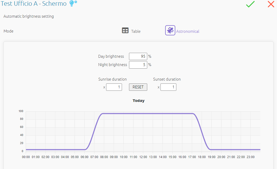Cancel with the red X icon
Viewport: 277px width, 169px height.
[x=271, y=4]
